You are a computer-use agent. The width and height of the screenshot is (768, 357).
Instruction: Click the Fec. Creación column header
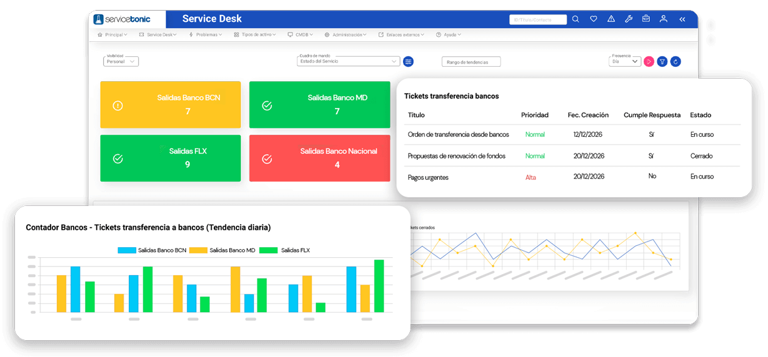tap(588, 115)
